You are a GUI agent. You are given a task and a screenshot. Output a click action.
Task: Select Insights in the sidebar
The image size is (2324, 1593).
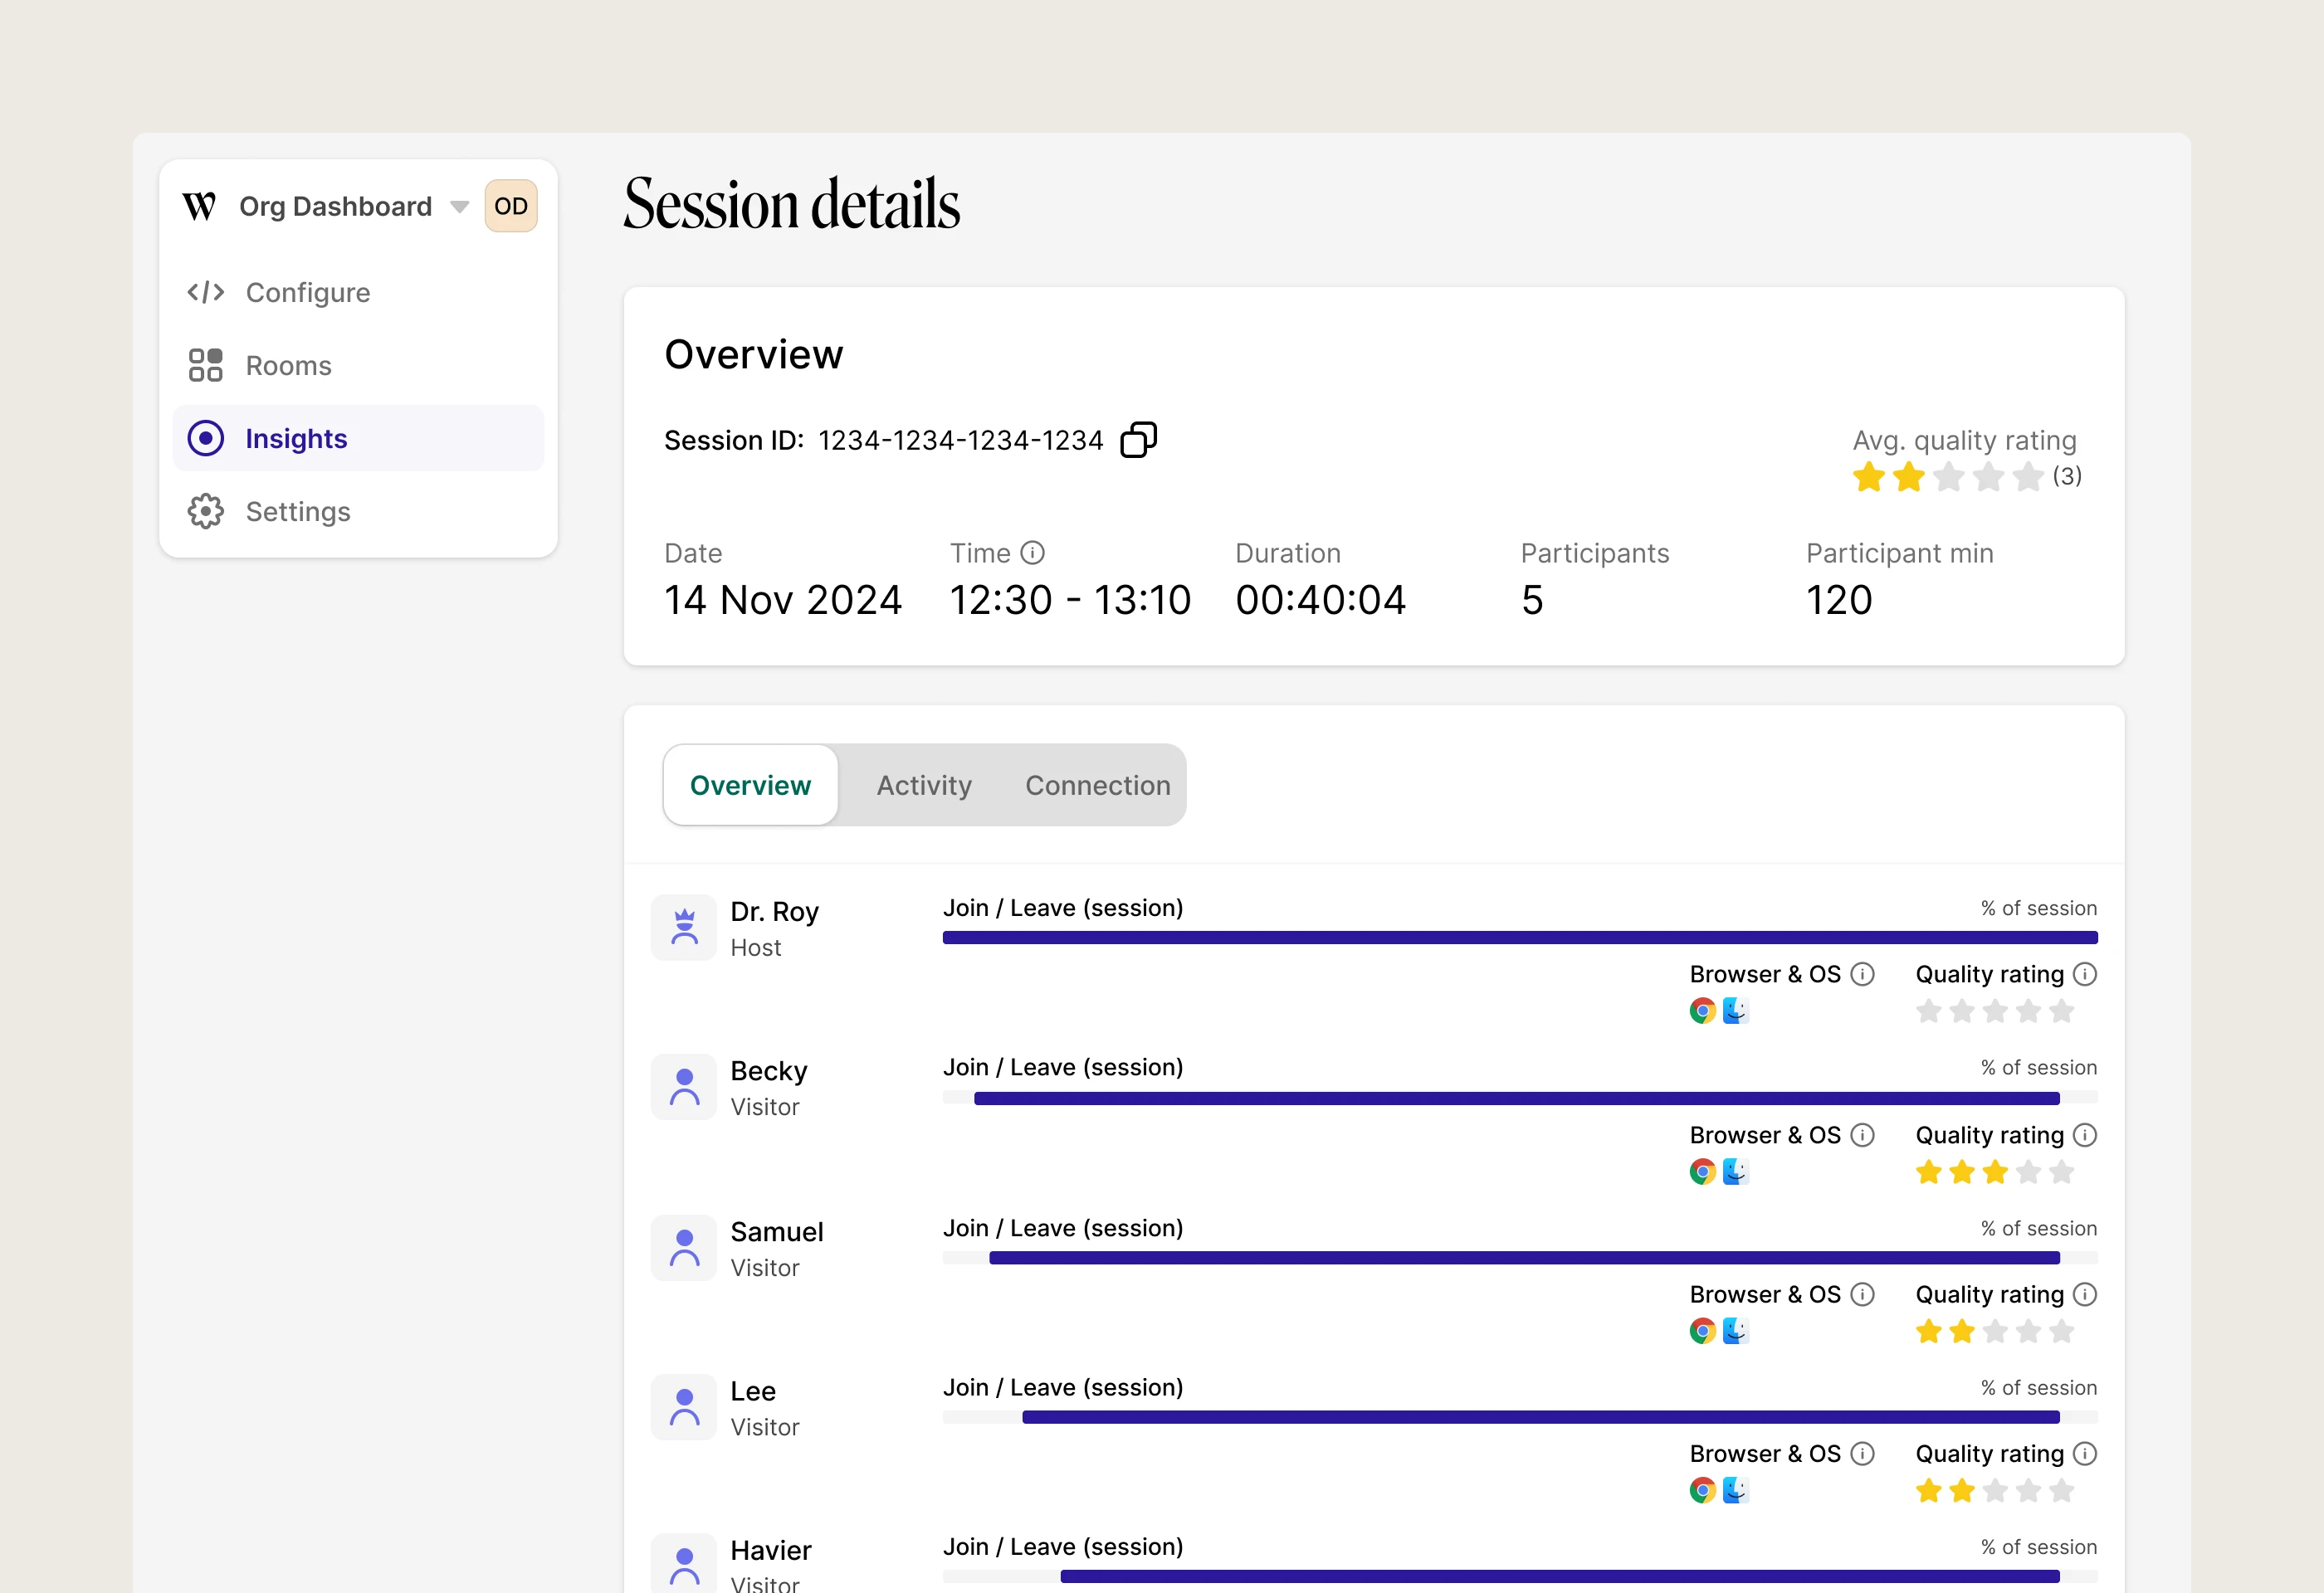click(x=358, y=439)
